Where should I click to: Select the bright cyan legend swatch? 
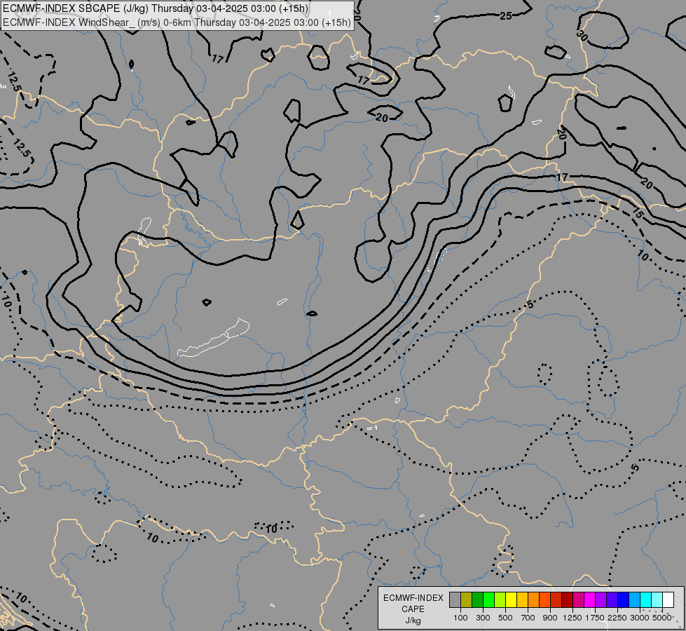tap(646, 600)
